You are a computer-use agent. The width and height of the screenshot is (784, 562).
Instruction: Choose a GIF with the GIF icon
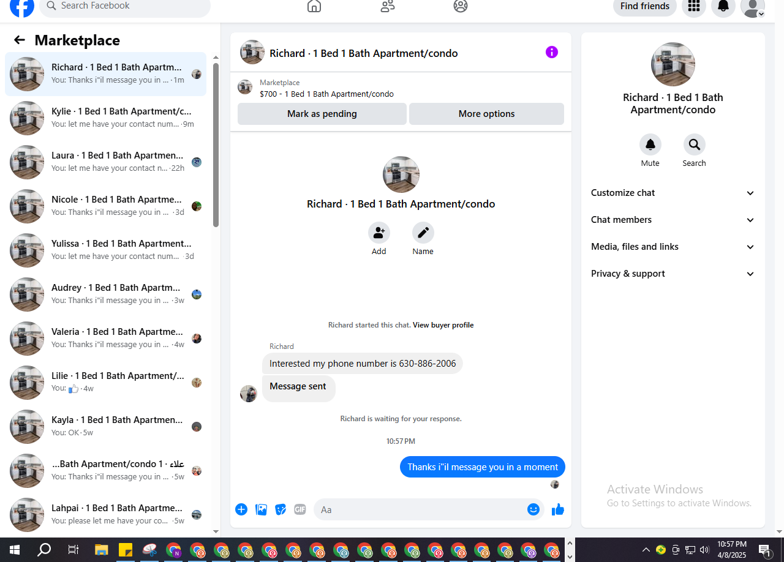coord(300,509)
